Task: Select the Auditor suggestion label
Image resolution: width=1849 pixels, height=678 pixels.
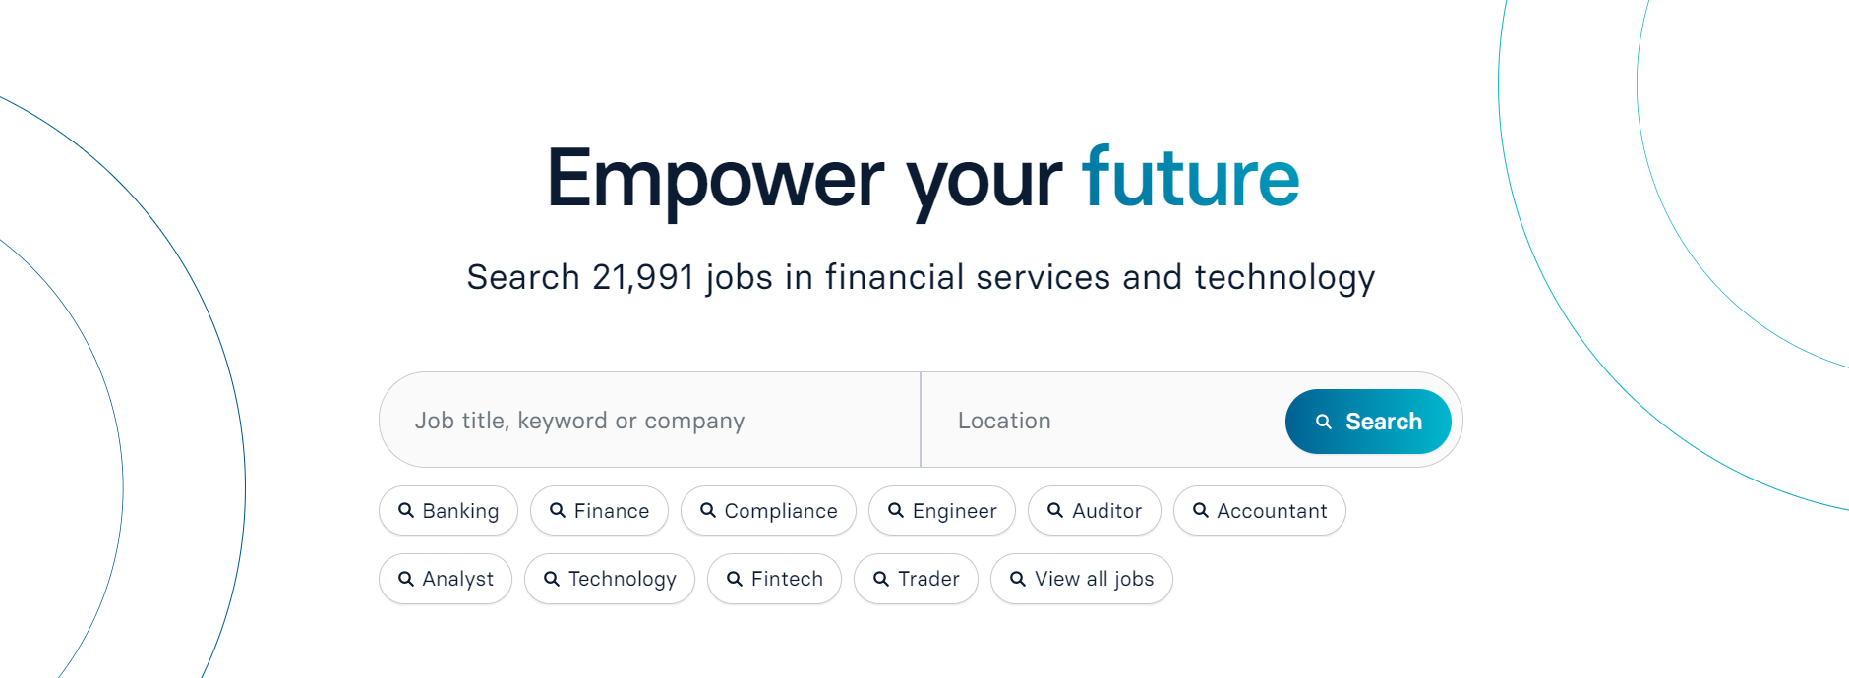Action: 1106,511
